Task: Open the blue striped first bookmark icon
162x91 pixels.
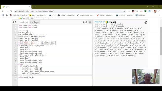Action: click(3, 15)
